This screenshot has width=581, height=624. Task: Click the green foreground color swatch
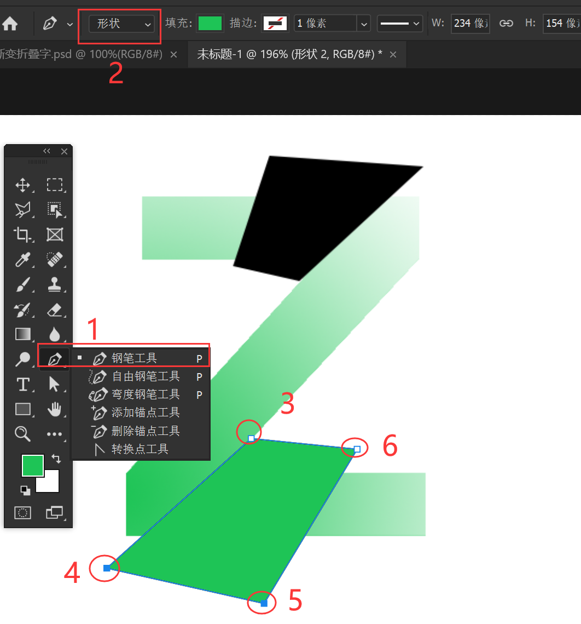point(32,465)
